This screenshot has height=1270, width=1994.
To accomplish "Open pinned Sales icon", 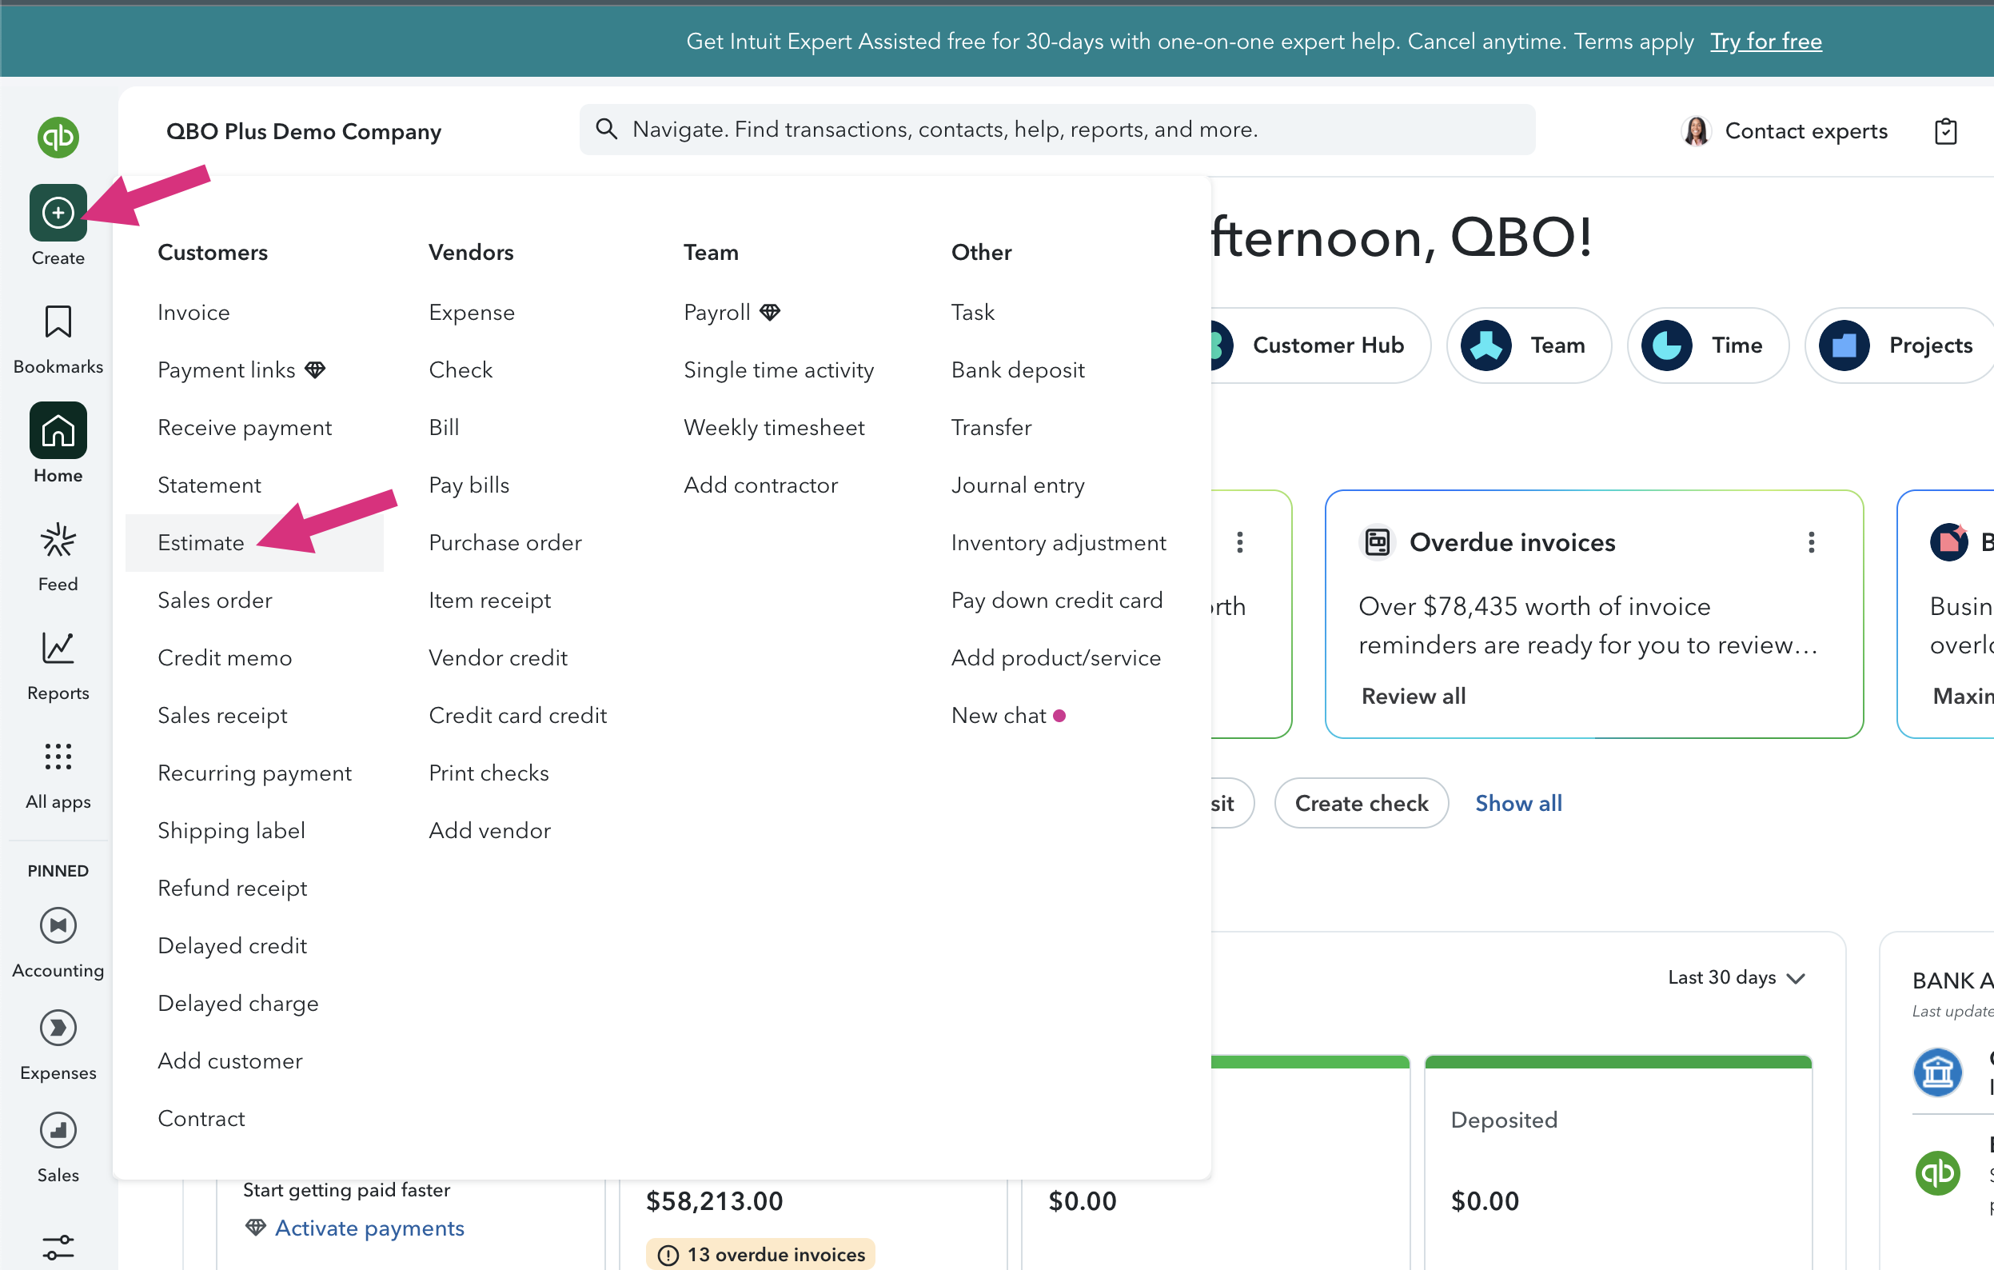I will pos(58,1131).
